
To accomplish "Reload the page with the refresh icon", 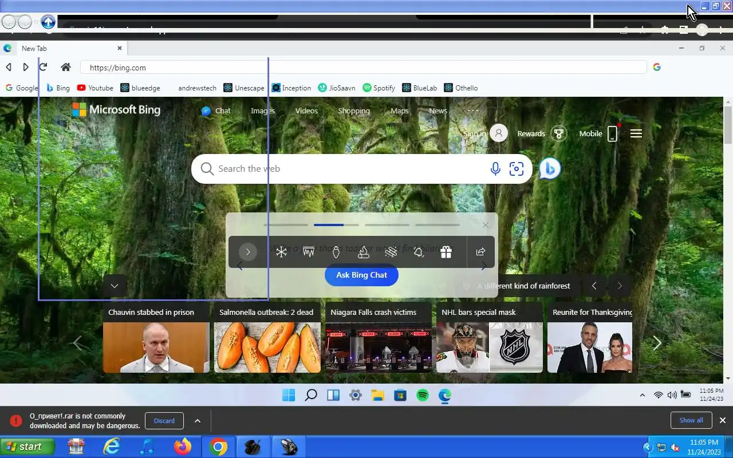I will click(43, 67).
